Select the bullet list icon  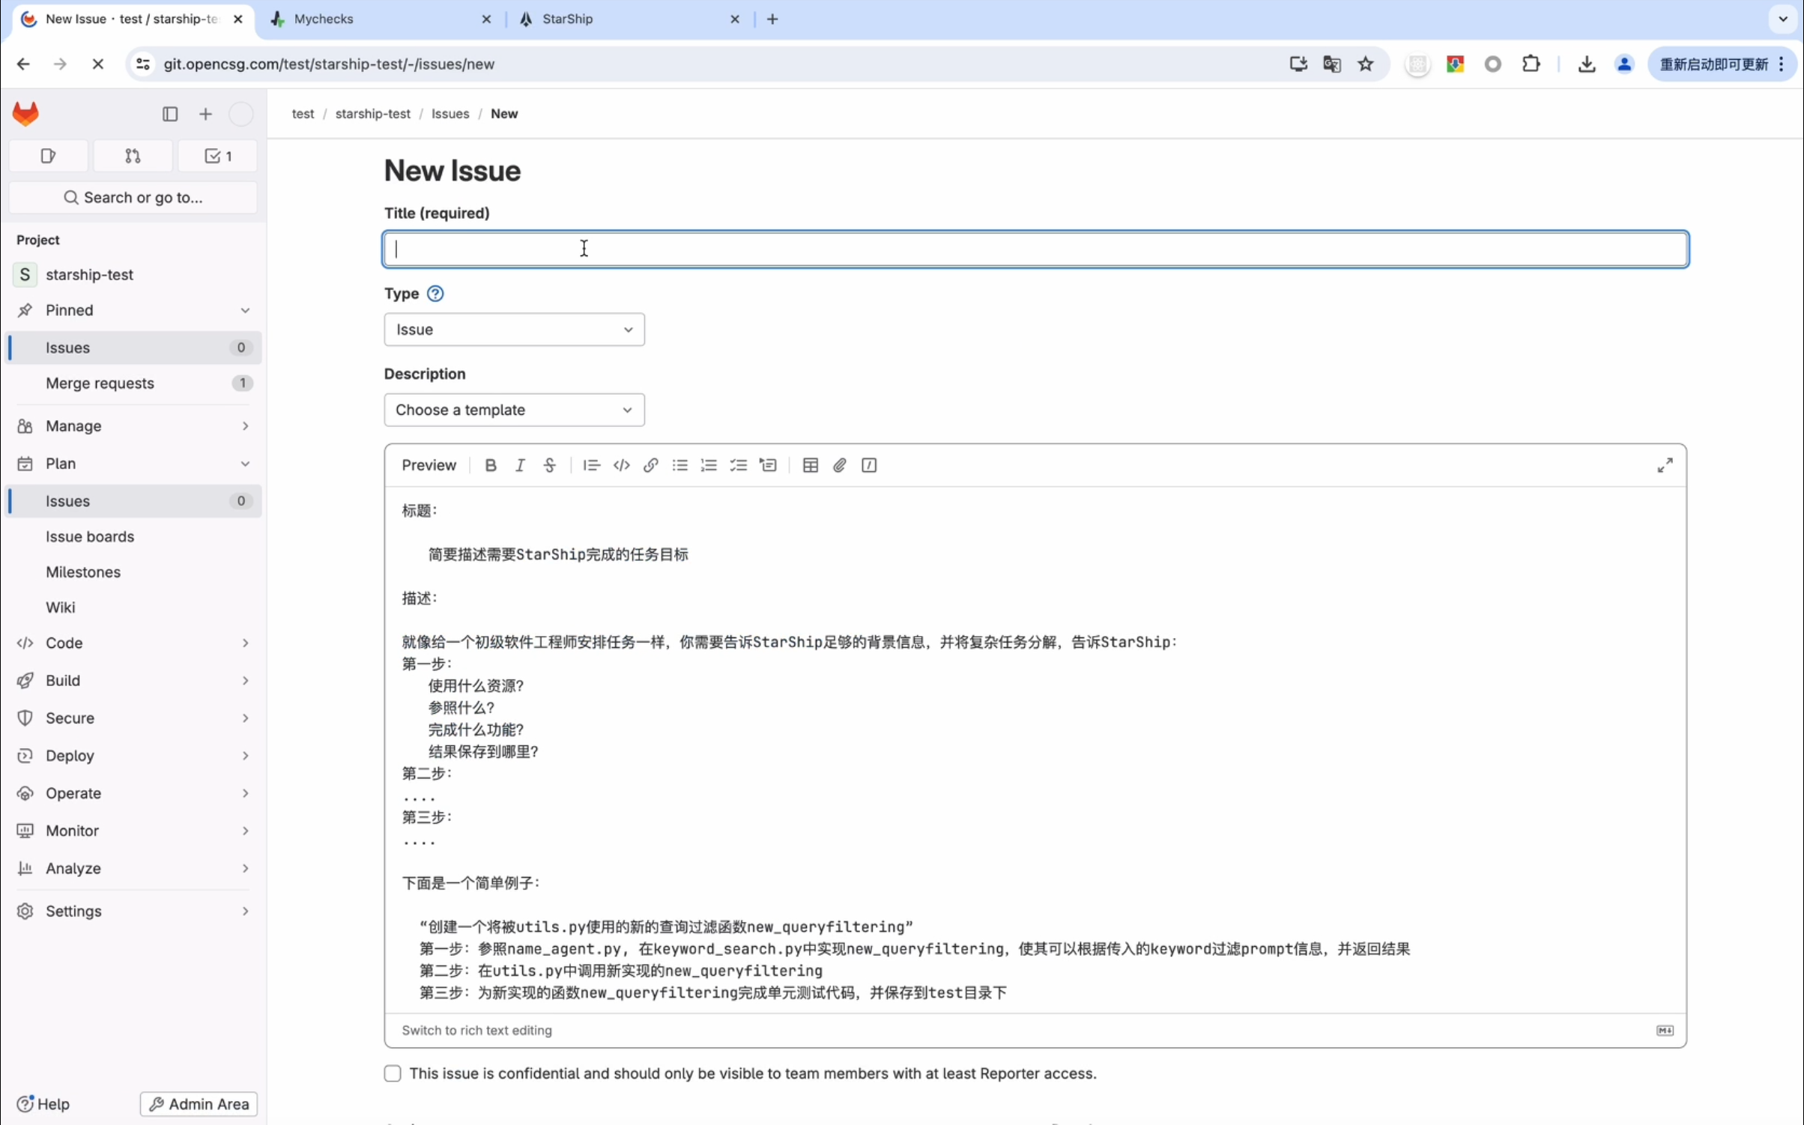(x=680, y=464)
